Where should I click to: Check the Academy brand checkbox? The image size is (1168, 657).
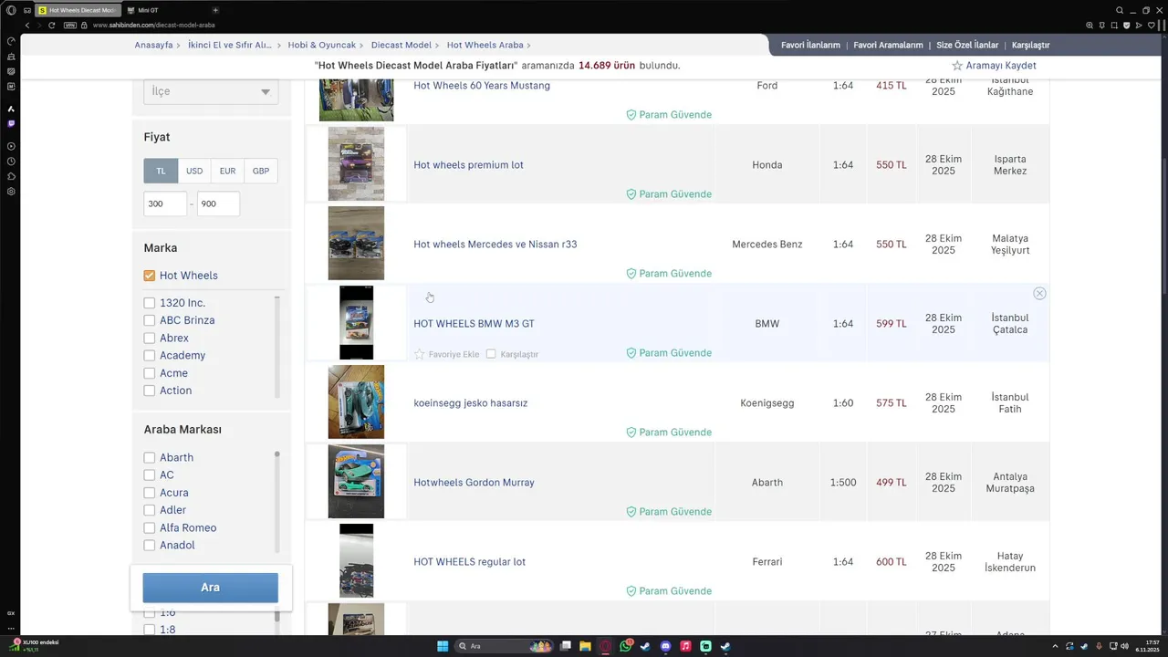[150, 355]
